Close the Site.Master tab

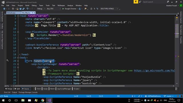point(34,13)
